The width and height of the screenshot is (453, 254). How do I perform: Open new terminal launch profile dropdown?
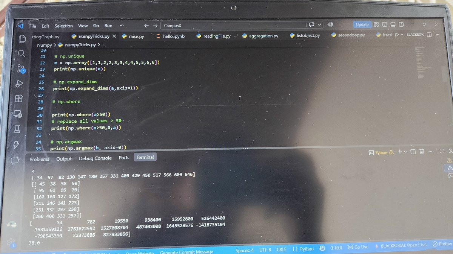[x=405, y=152]
